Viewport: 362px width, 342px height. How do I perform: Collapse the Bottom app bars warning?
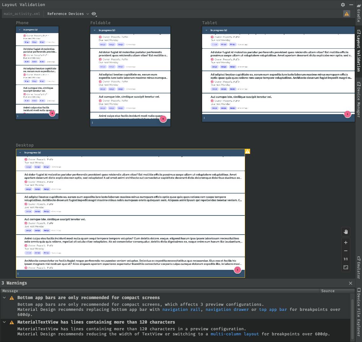point(4,298)
